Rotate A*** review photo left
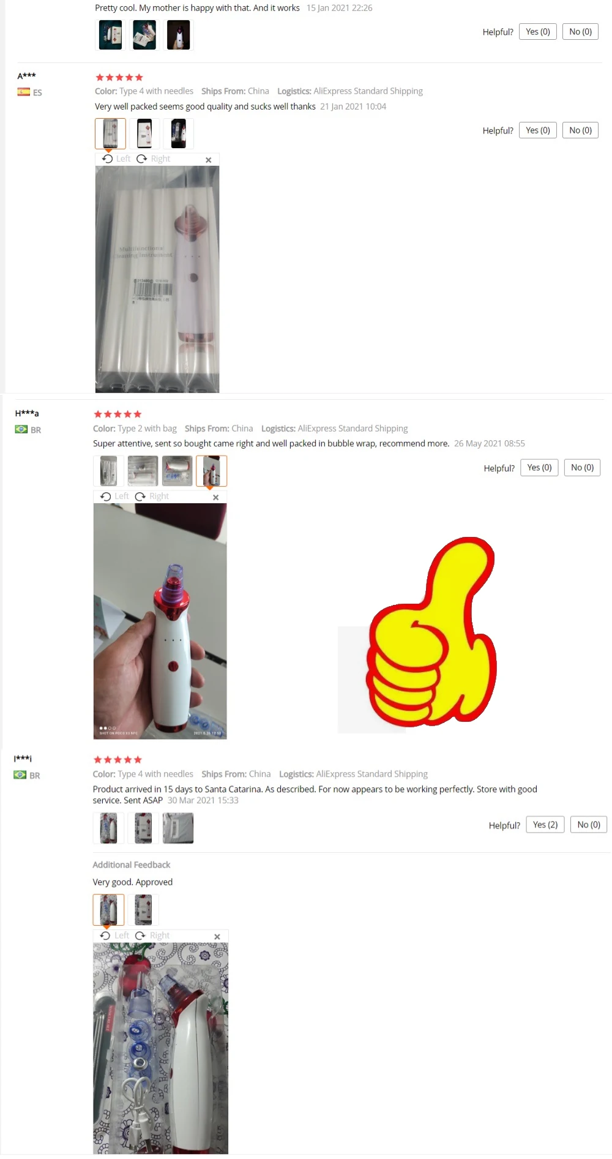 point(116,159)
